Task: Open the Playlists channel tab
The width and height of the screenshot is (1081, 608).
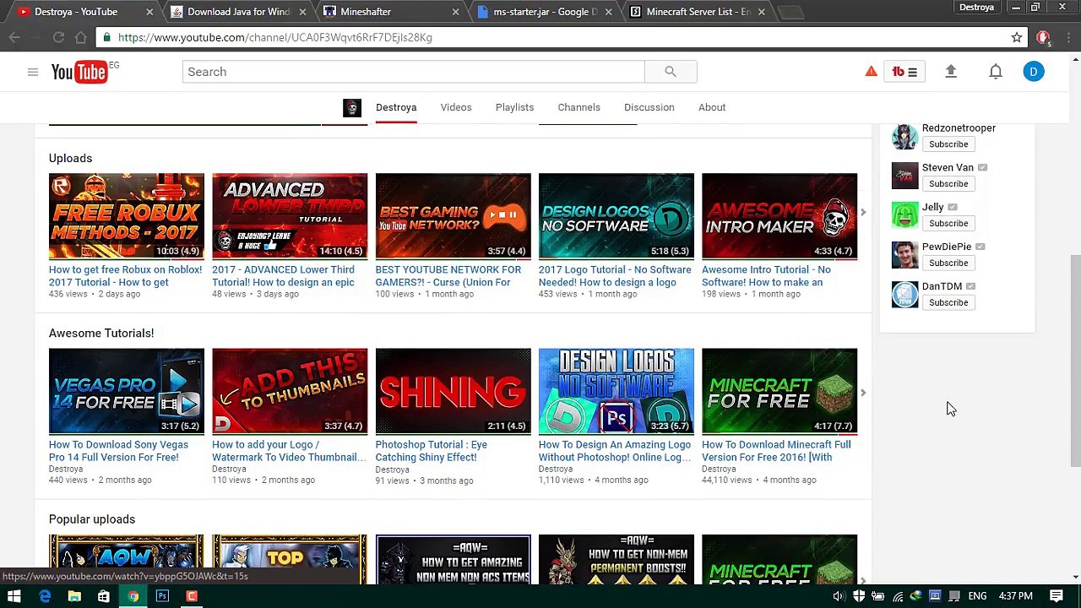Action: (x=514, y=107)
